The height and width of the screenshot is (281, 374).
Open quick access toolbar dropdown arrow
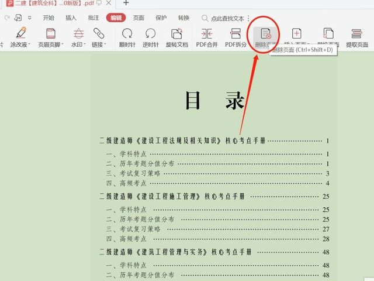click(30, 18)
